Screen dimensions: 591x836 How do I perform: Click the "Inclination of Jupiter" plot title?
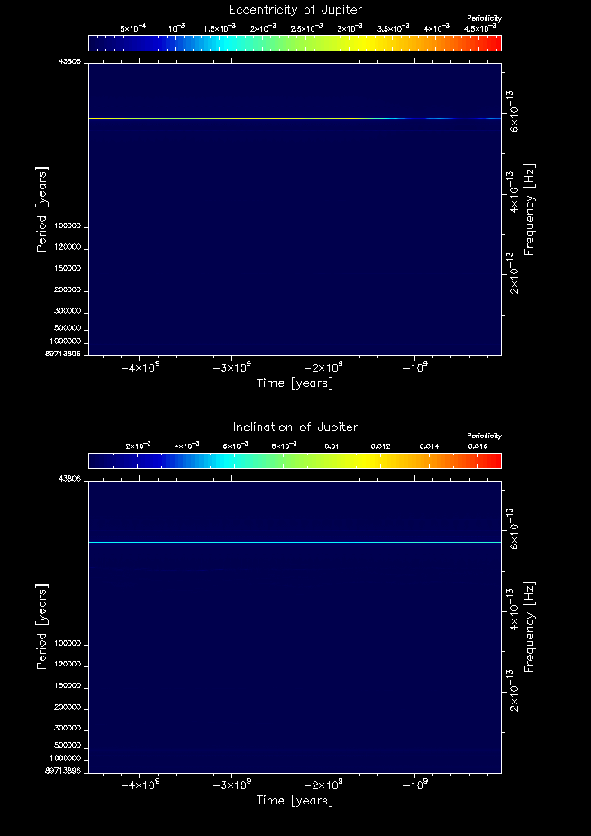295,427
